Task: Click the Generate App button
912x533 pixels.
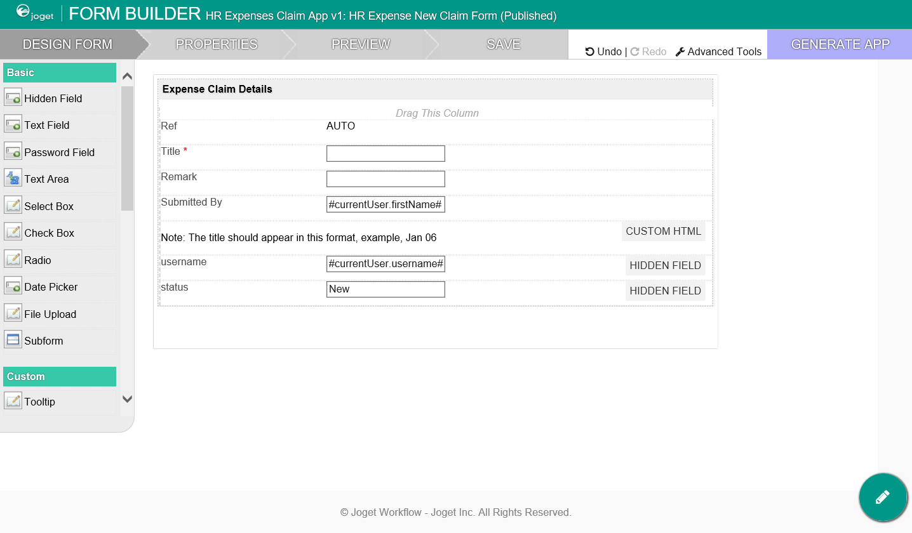Action: (x=840, y=44)
